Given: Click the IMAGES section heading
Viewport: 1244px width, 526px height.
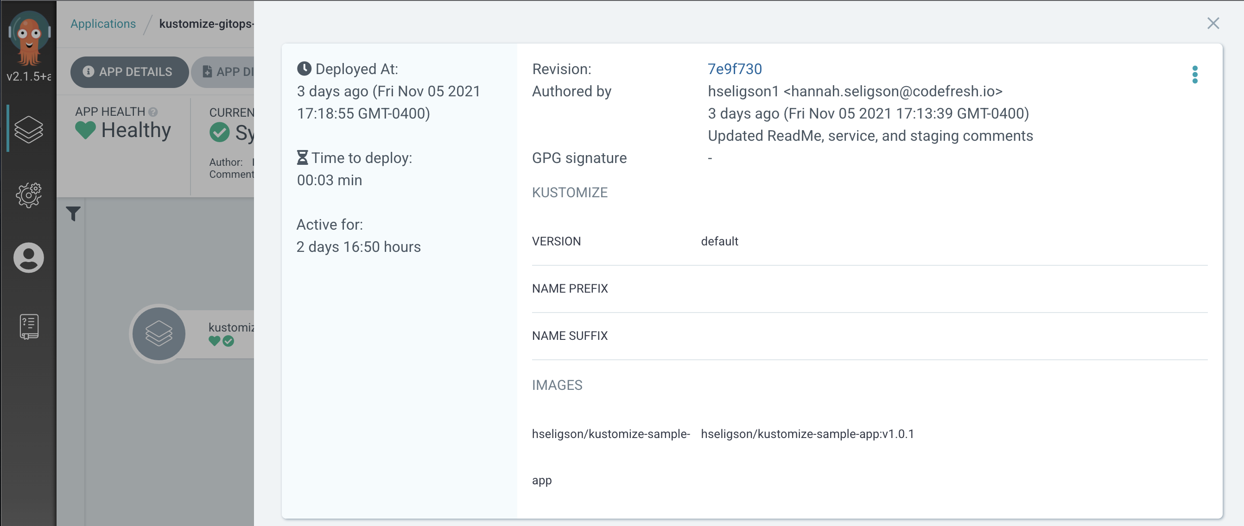Looking at the screenshot, I should tap(557, 385).
